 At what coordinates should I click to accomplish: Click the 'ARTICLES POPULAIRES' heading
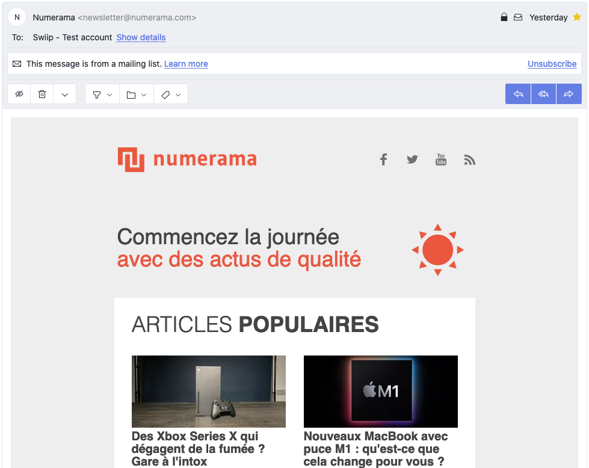[255, 324]
